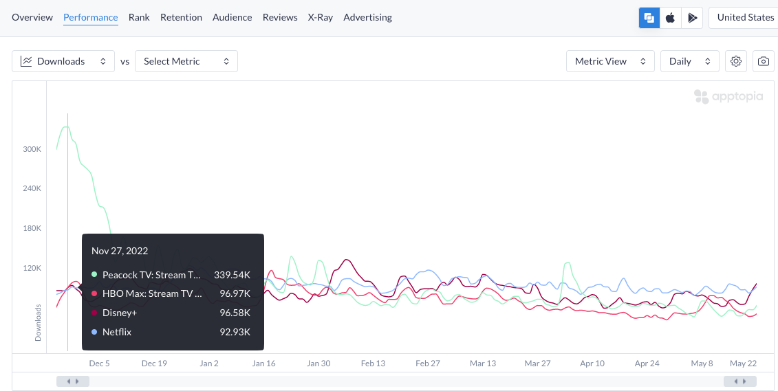Viewport: 778px width, 391px height.
Task: Select the all-platforms combined store icon
Action: point(649,18)
